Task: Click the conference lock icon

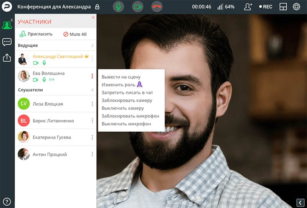Action: 97,7
